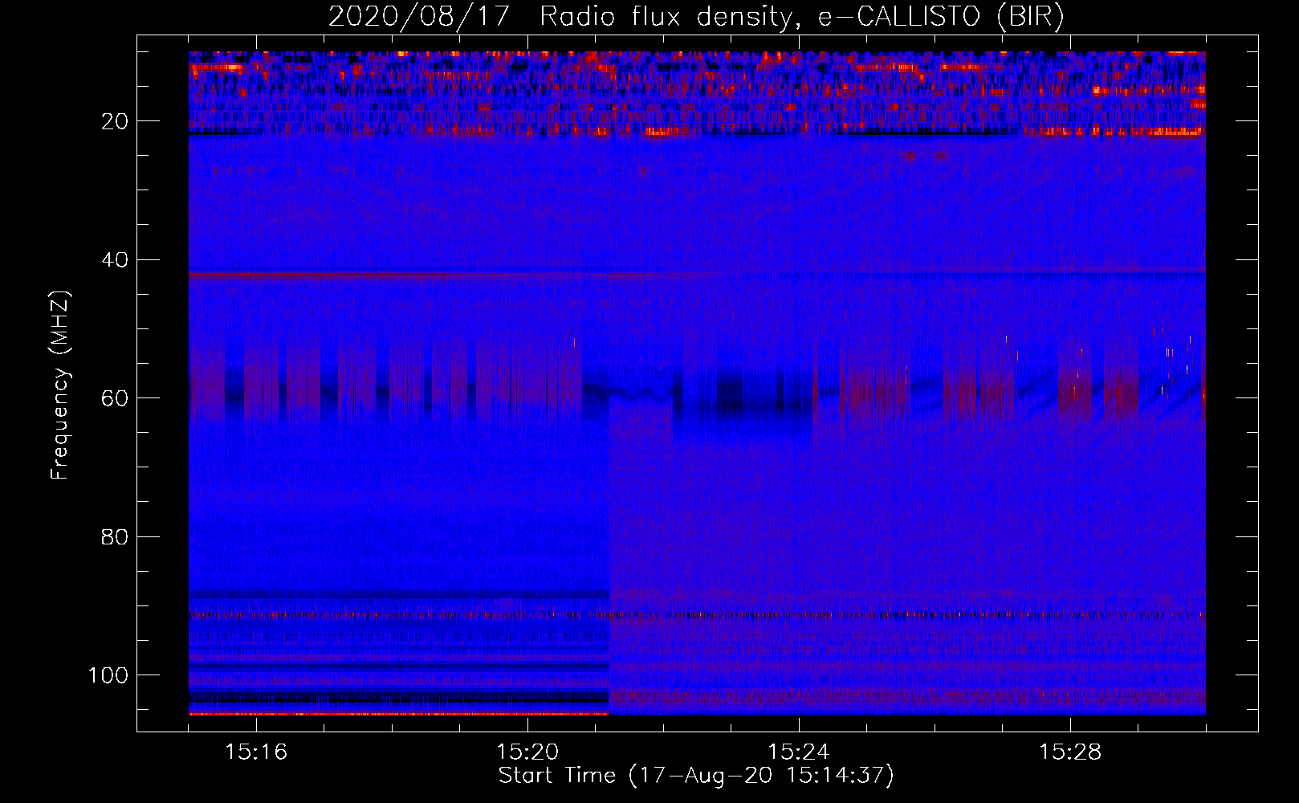Click the 80 MHz frequency tick label

(x=115, y=537)
